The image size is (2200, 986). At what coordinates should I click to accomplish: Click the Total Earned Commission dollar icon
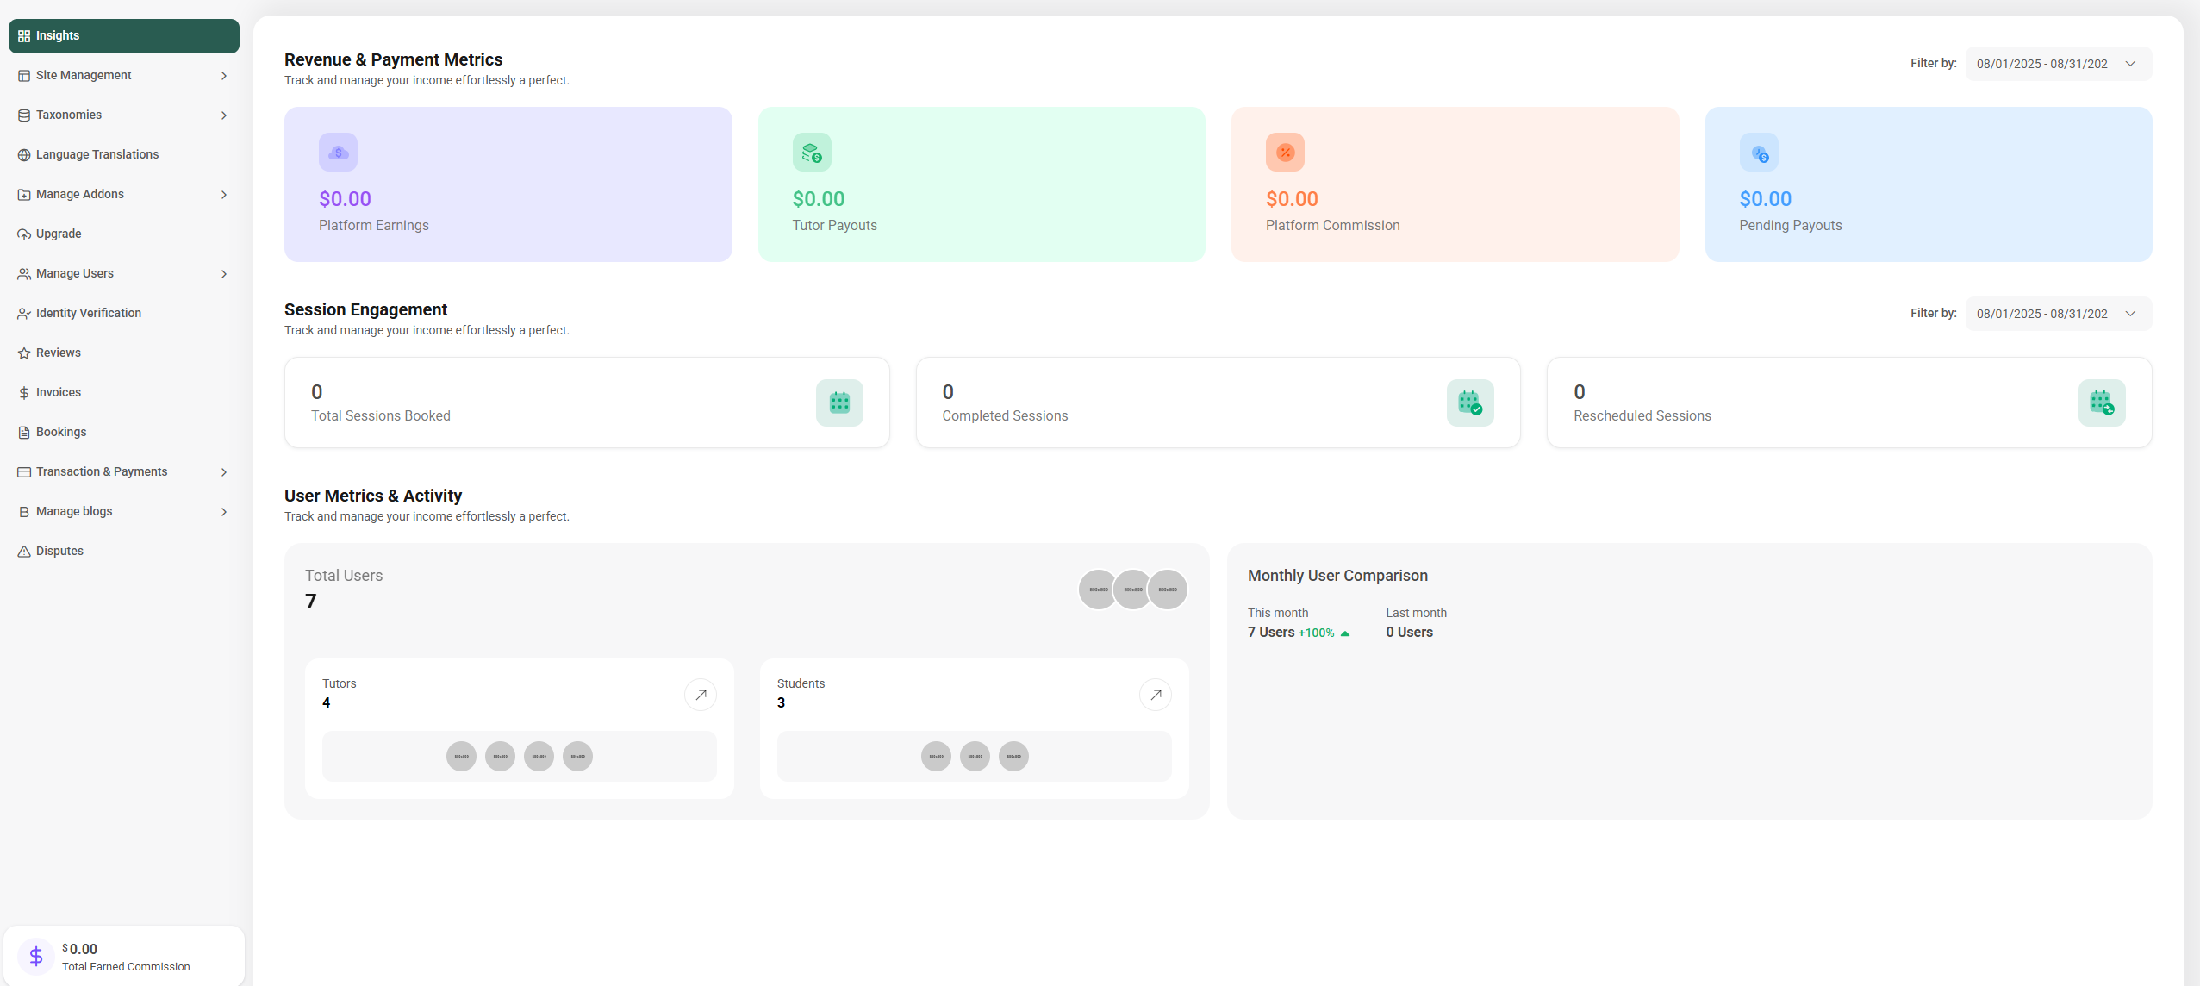click(x=36, y=956)
